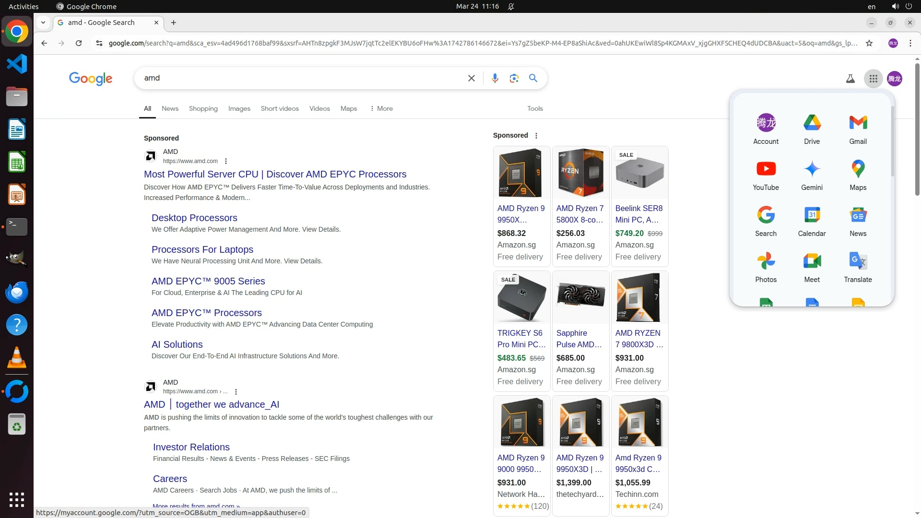
Task: Open the Desktop Processors link
Action: 194,218
